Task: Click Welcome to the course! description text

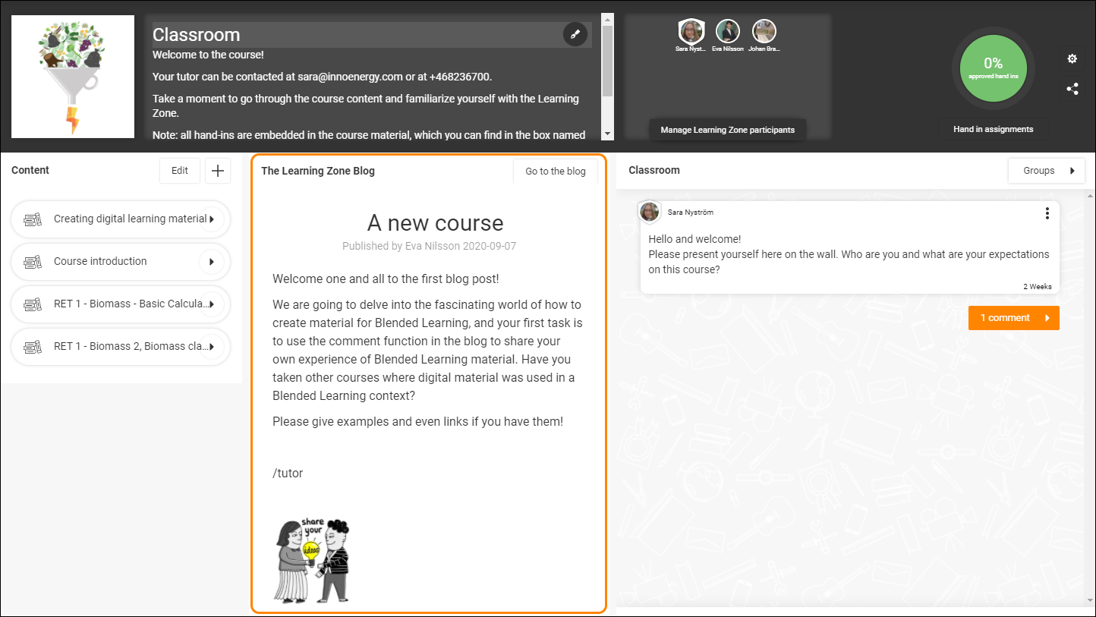Action: pos(208,55)
